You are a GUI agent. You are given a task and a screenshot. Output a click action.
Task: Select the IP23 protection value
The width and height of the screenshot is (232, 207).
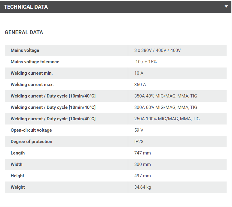pos(139,142)
